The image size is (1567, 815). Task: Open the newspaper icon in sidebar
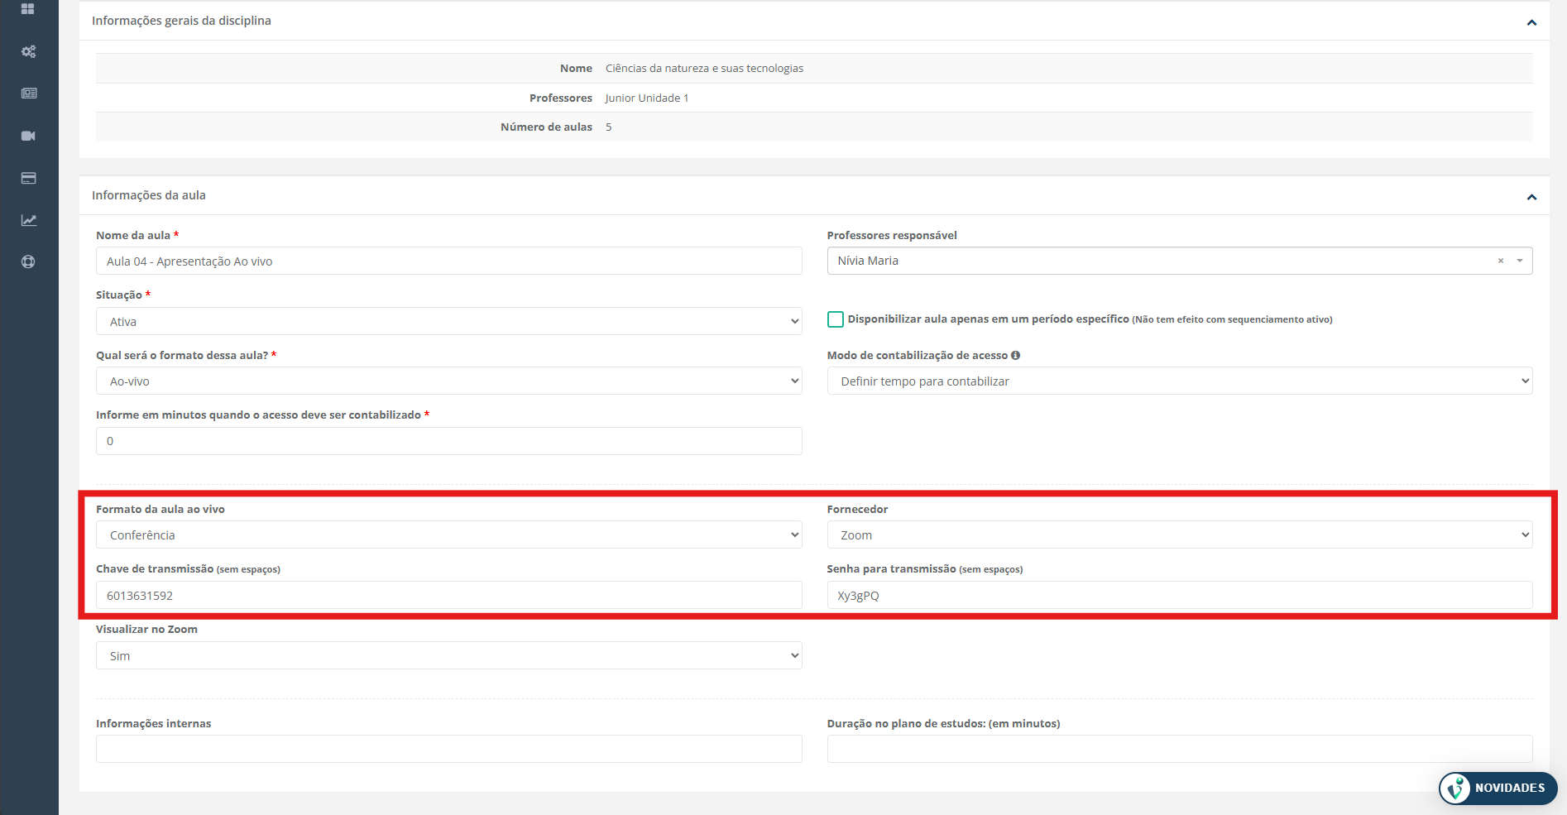28,93
